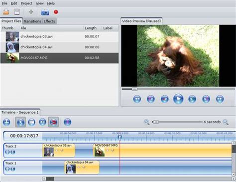Select the chickentopia 03.avi clip on Track 2
The image size is (236, 182).
[x=59, y=150]
